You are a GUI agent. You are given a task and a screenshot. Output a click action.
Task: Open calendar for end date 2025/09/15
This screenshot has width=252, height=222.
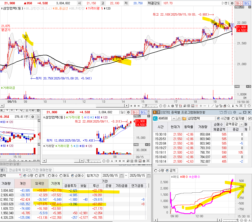tap(149, 175)
